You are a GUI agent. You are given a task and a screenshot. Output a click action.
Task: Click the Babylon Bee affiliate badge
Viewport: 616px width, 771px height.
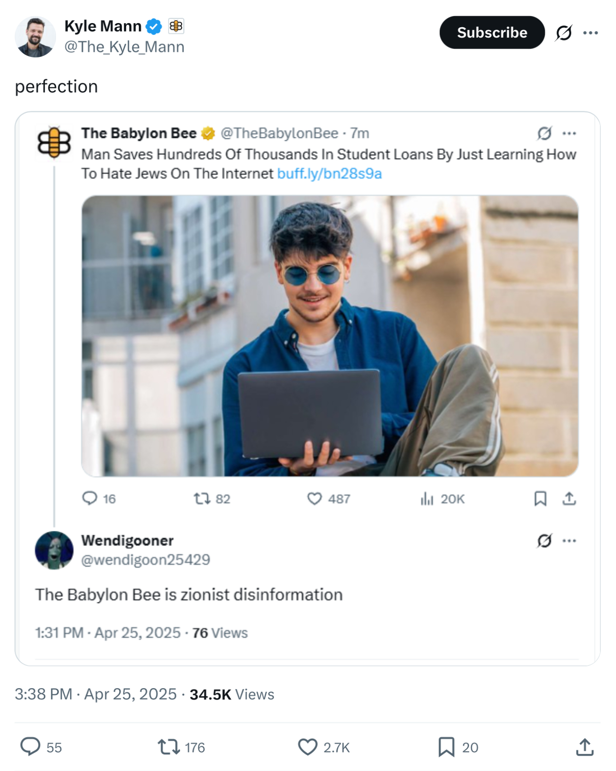coord(176,26)
